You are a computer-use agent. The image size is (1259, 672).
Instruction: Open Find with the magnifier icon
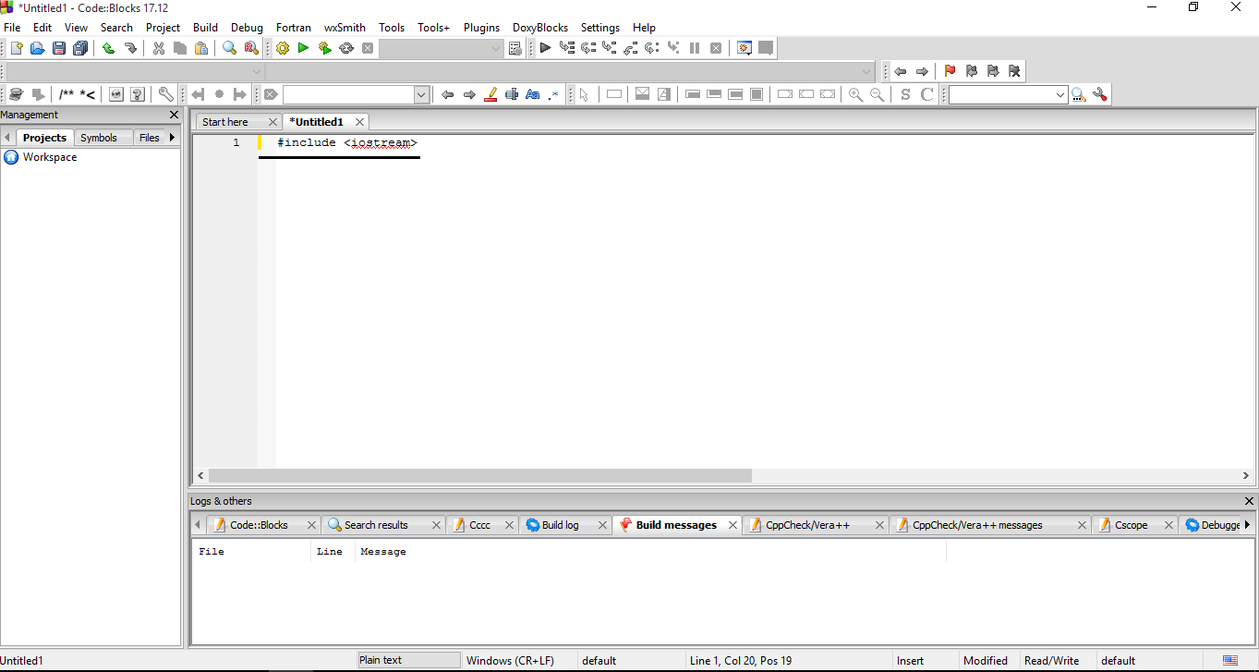(x=229, y=47)
